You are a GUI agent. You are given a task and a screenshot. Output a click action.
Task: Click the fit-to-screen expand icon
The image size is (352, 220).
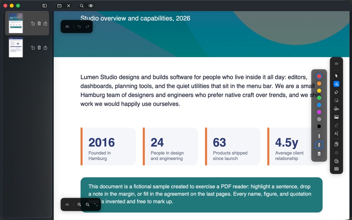click(x=96, y=205)
